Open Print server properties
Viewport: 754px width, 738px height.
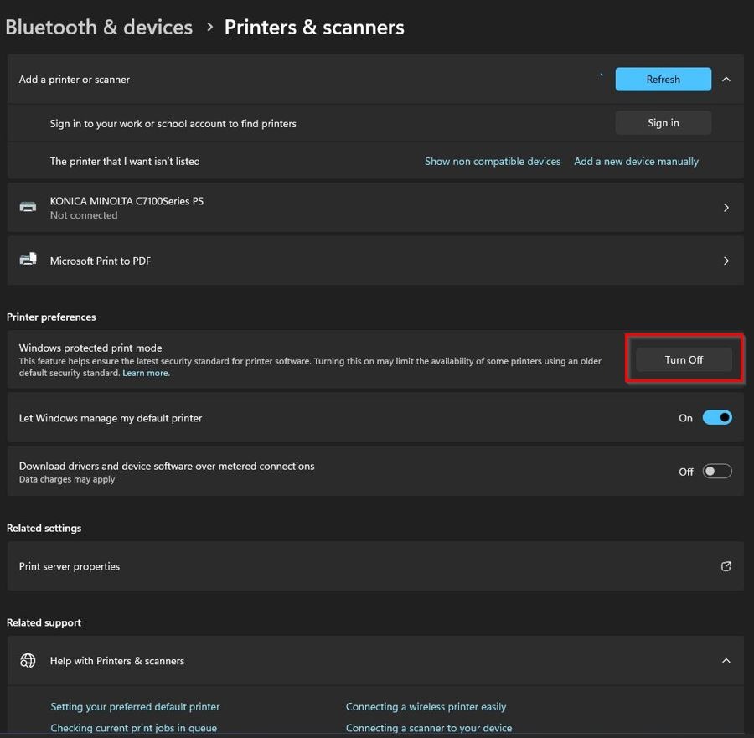[x=70, y=566]
